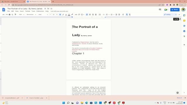Select the Paint format tool
The width and height of the screenshot is (187, 105).
pos(15,15)
